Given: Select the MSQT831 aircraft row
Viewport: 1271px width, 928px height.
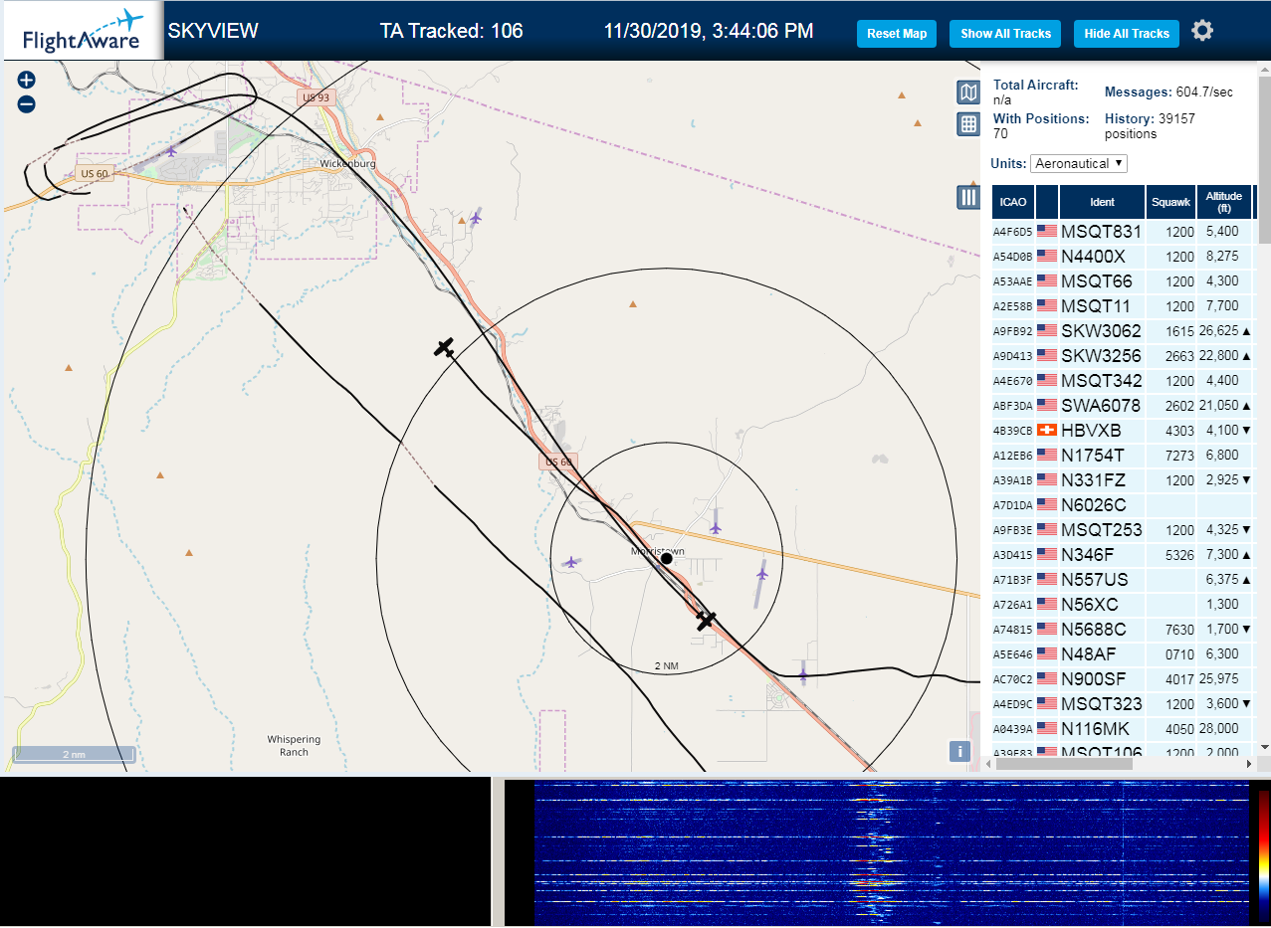Looking at the screenshot, I should click(1124, 232).
